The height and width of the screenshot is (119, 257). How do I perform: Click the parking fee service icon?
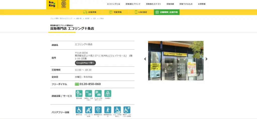tap(98, 93)
